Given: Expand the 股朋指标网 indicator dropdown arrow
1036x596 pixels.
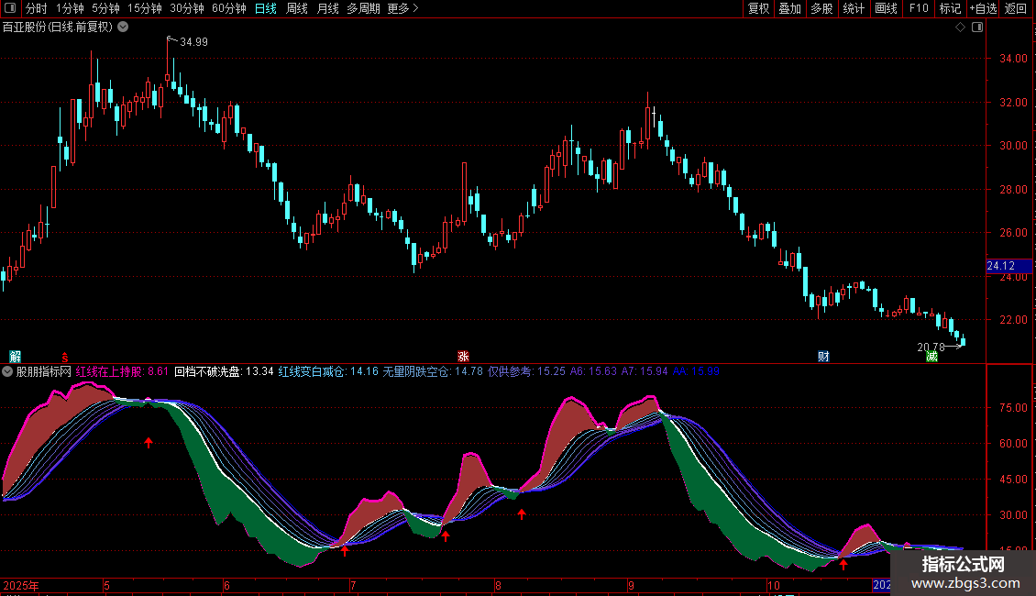Looking at the screenshot, I should (x=8, y=371).
